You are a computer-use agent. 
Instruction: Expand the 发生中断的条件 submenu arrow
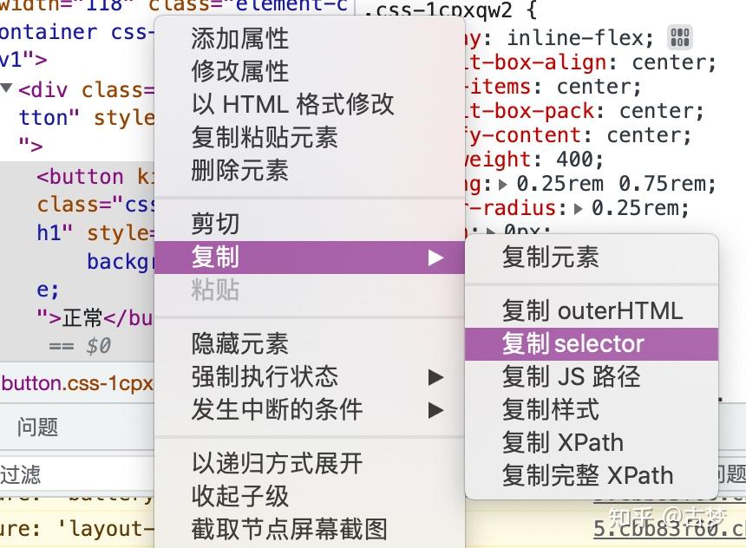(436, 408)
